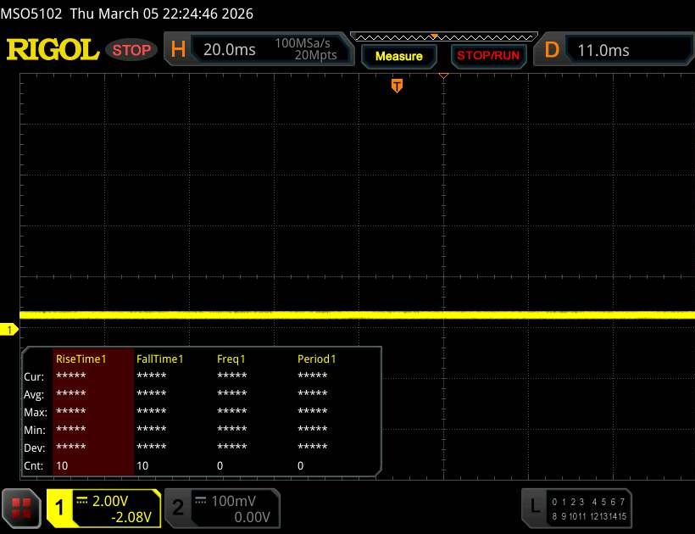This screenshot has width=695, height=534.
Task: Click the RIGOL logo
Action: coord(53,50)
